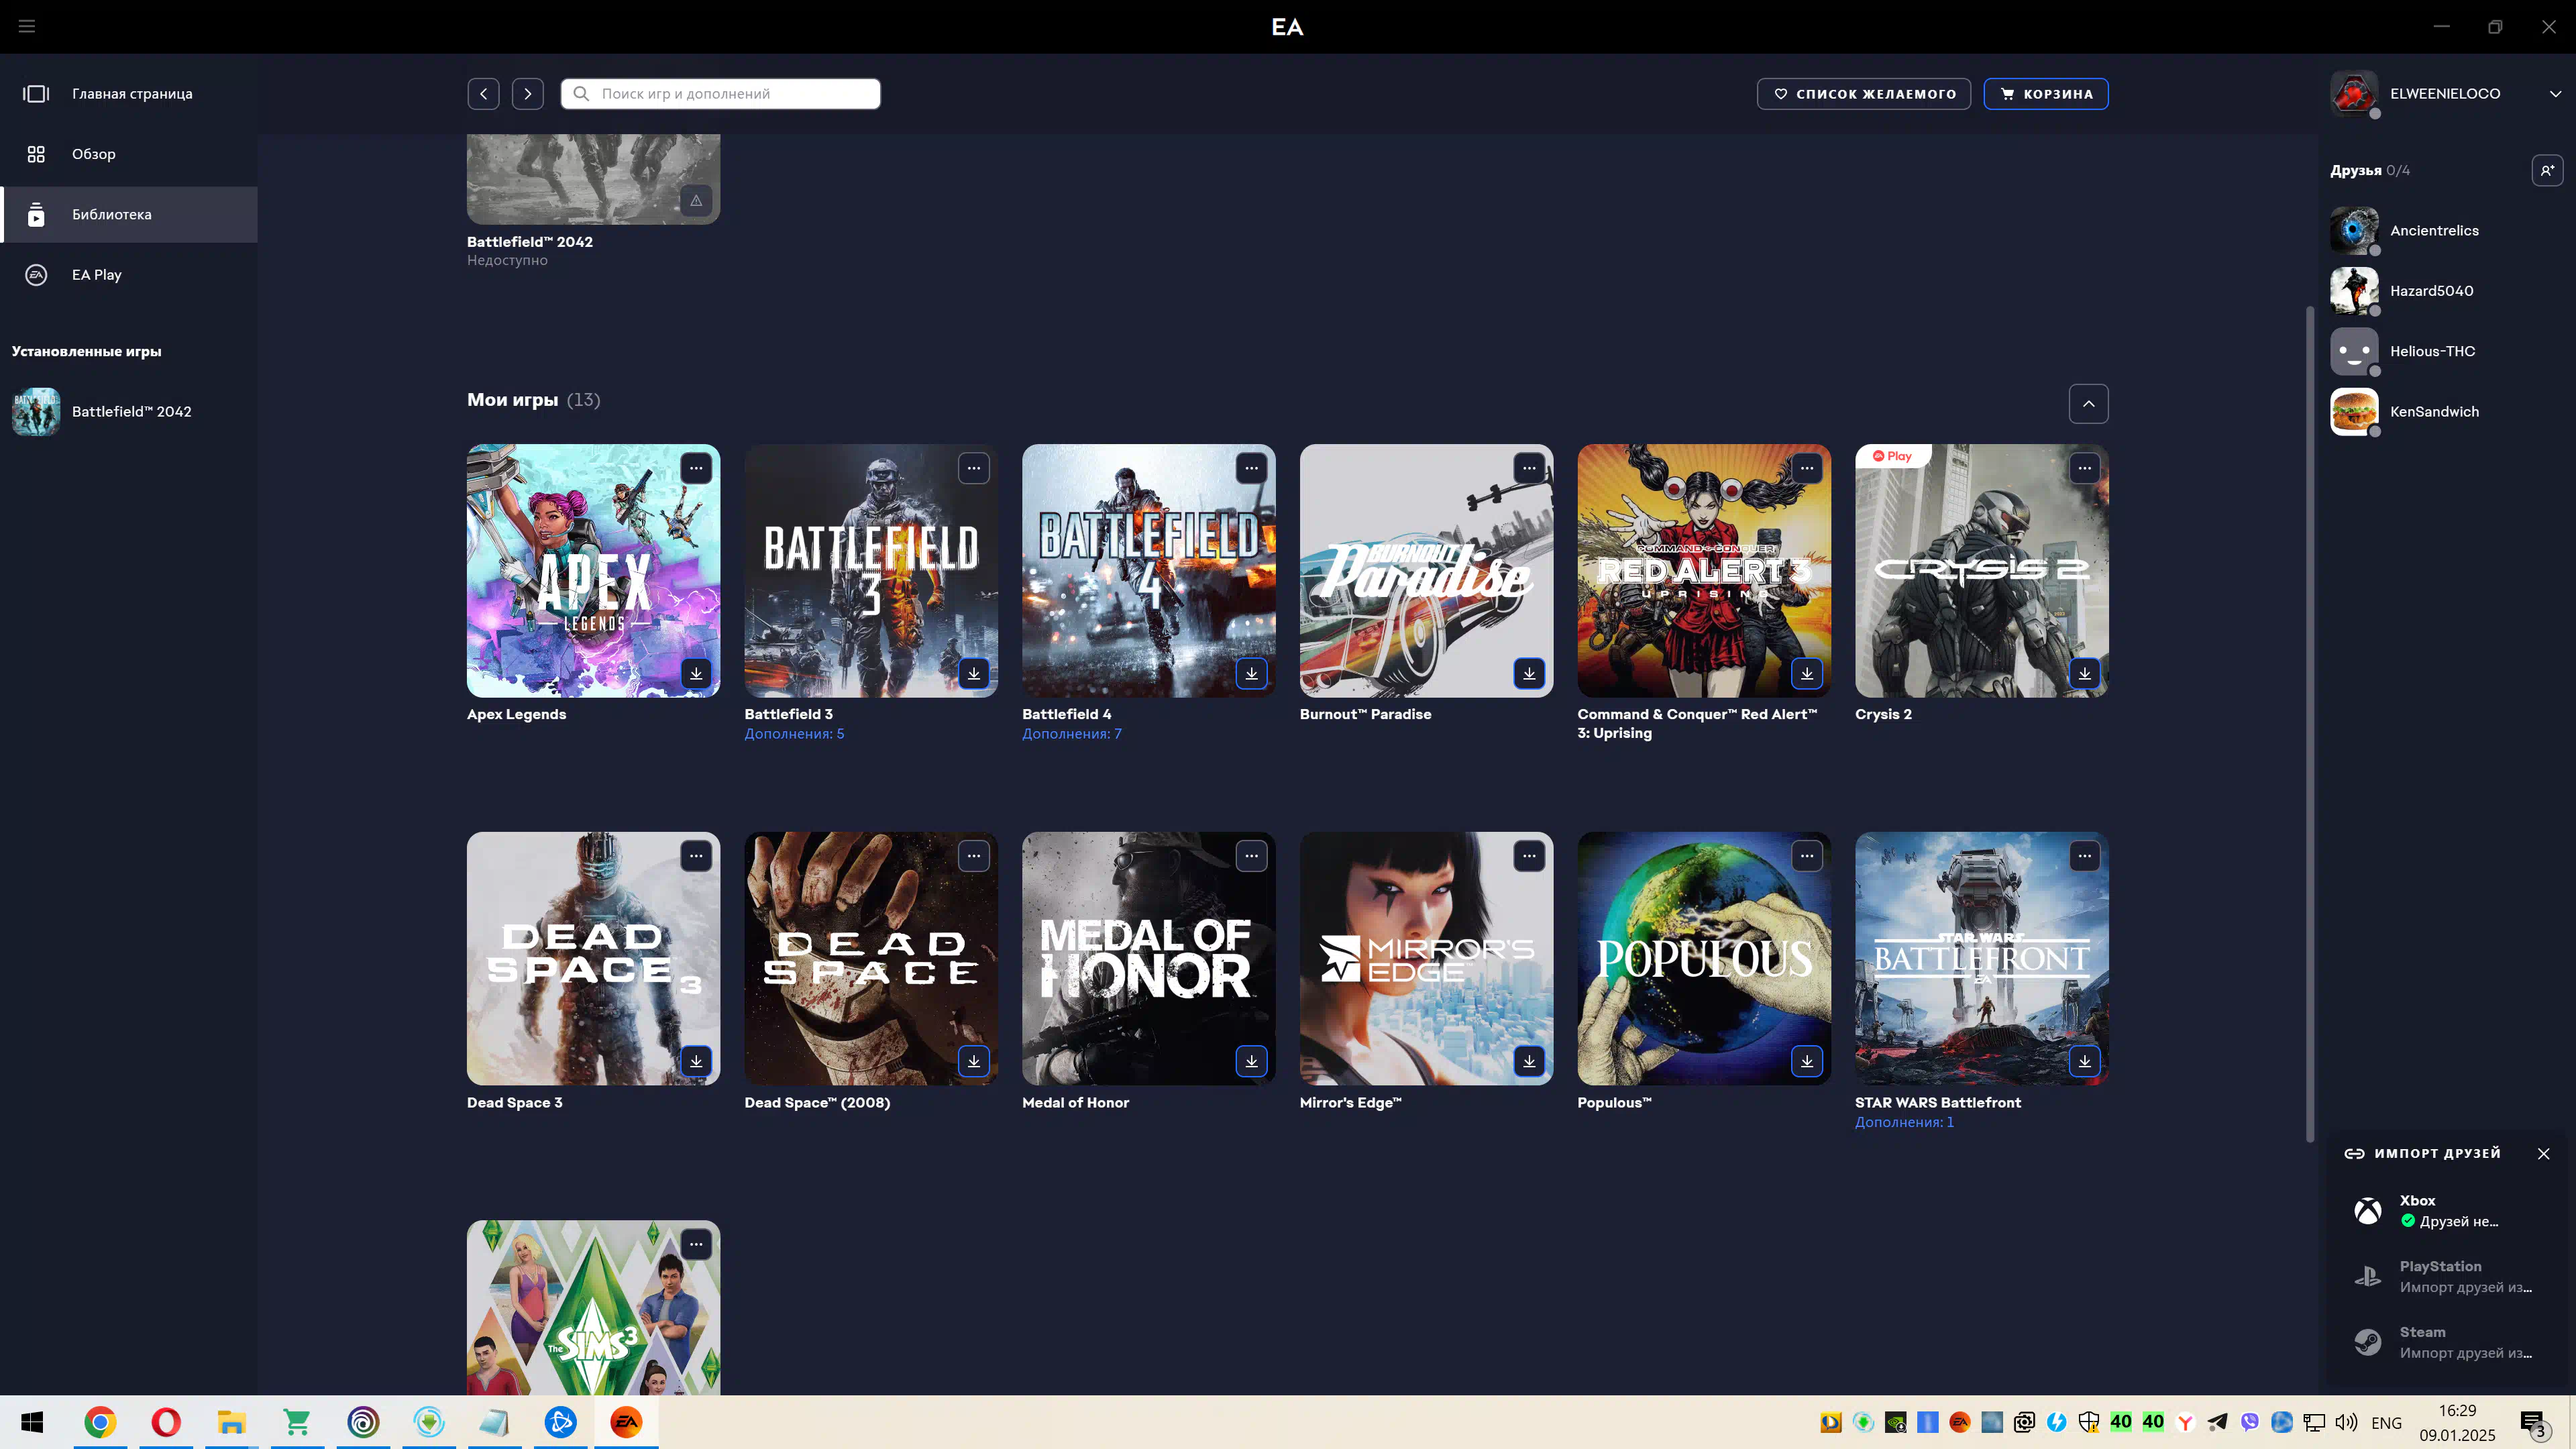Open Battlefield 3 add-ons link (Дополнения: 5)
2576x1449 pixels.
(x=794, y=734)
